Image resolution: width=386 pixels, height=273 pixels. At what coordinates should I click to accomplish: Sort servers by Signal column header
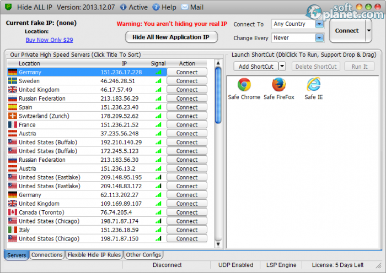tap(158, 63)
